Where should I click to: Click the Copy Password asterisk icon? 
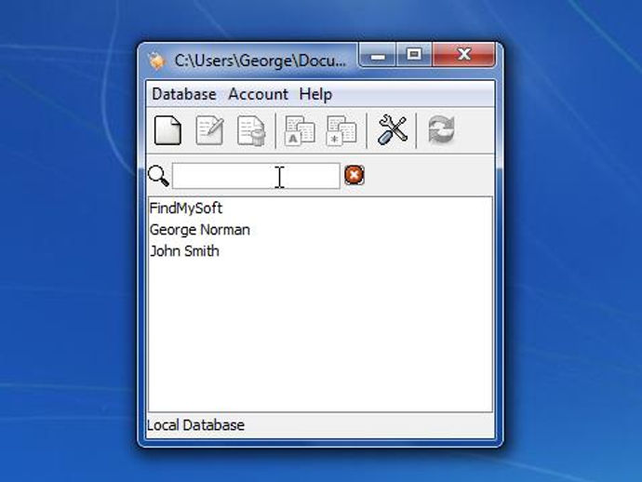point(341,130)
